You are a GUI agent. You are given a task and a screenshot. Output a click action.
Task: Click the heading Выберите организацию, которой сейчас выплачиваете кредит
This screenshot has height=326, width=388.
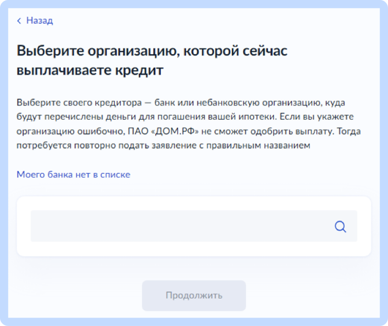152,60
